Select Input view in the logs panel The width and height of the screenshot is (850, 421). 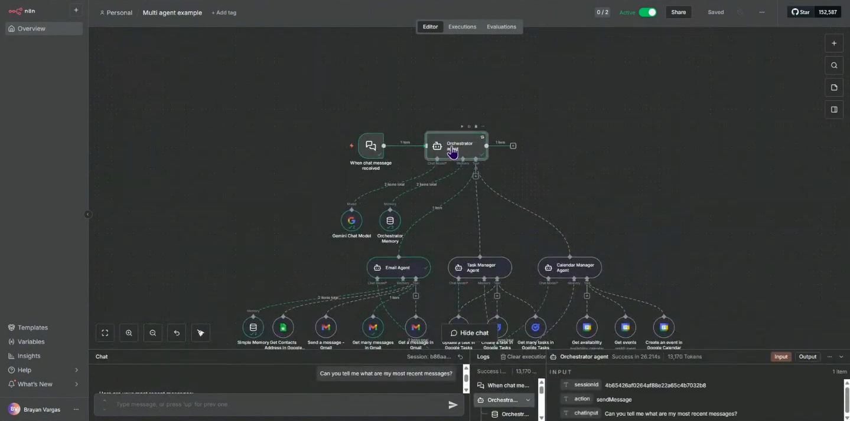pos(780,356)
